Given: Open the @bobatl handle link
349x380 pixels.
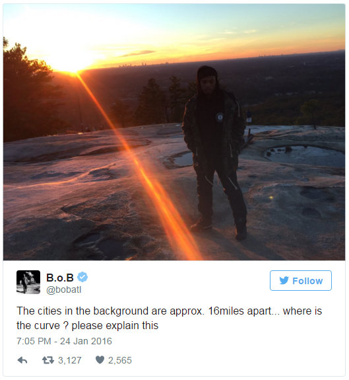Looking at the screenshot, I should [x=63, y=289].
